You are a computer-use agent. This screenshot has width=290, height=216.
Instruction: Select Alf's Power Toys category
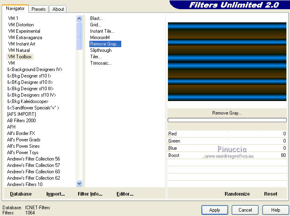[23, 153]
